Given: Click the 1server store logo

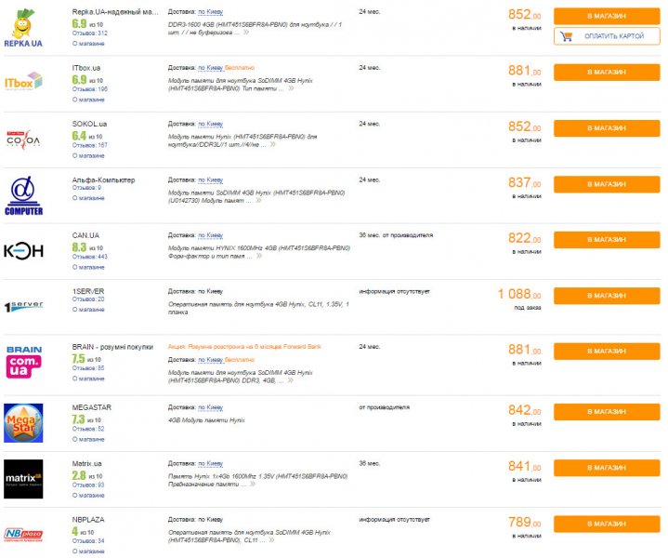Looking at the screenshot, I should [x=23, y=306].
